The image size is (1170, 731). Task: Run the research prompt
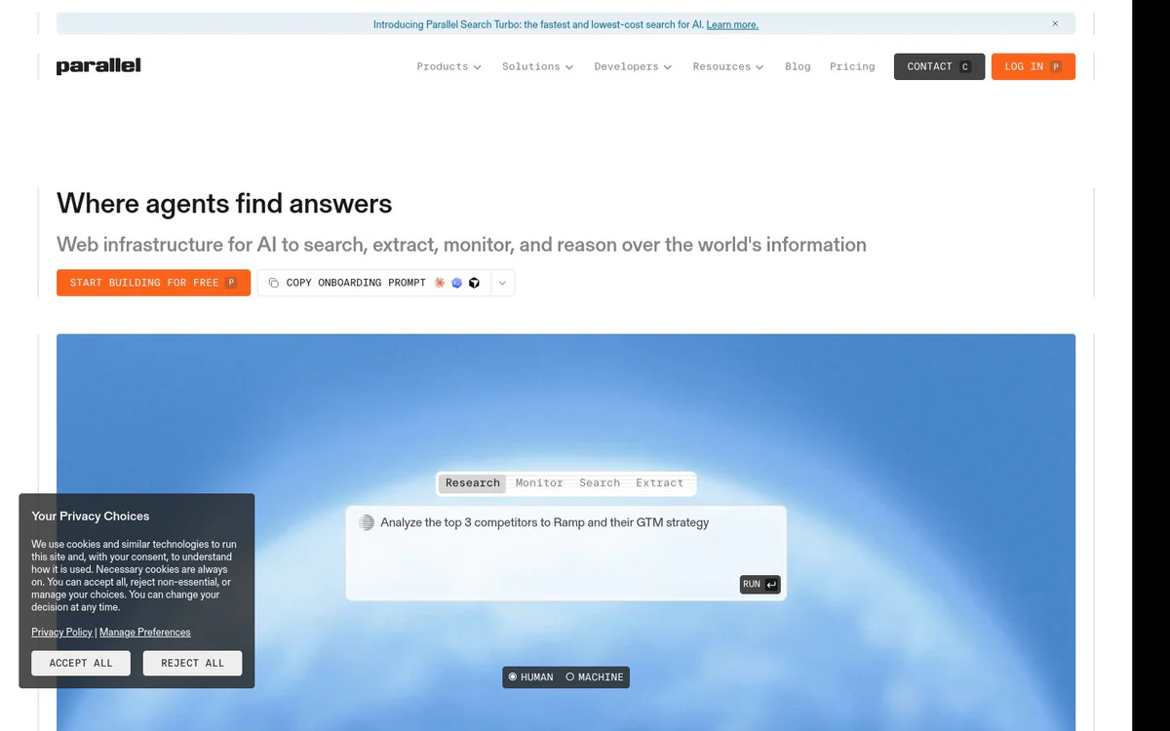click(760, 585)
